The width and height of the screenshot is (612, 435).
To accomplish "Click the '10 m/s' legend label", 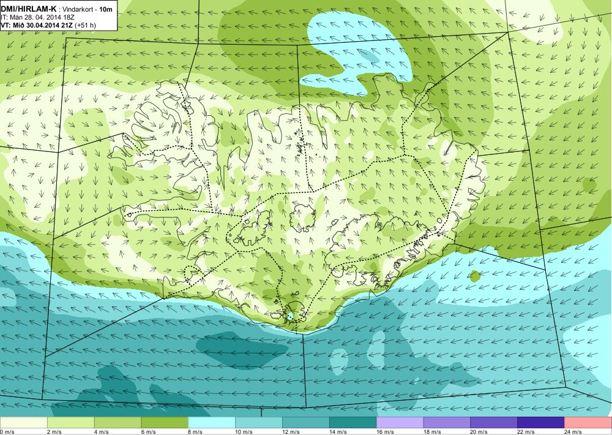I will [x=244, y=432].
